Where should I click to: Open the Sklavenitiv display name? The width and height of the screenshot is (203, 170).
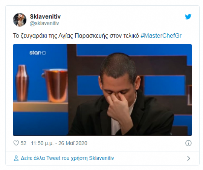tap(45, 17)
